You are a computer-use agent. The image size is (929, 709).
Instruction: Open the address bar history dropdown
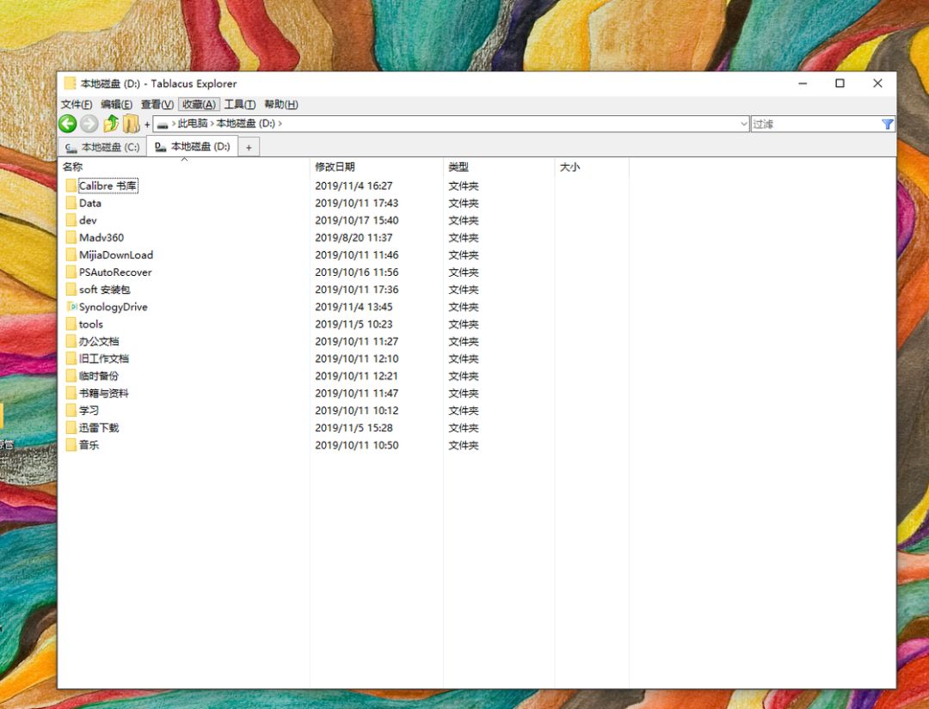744,124
